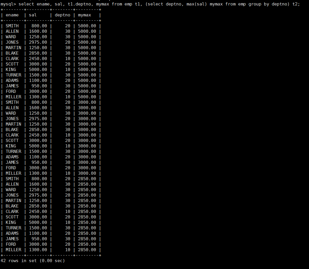Image resolution: width=309 pixels, height=269 pixels.
Task: Click deptno 30 in ALLEN's 5000.00 mymax row
Action: pos(68,31)
